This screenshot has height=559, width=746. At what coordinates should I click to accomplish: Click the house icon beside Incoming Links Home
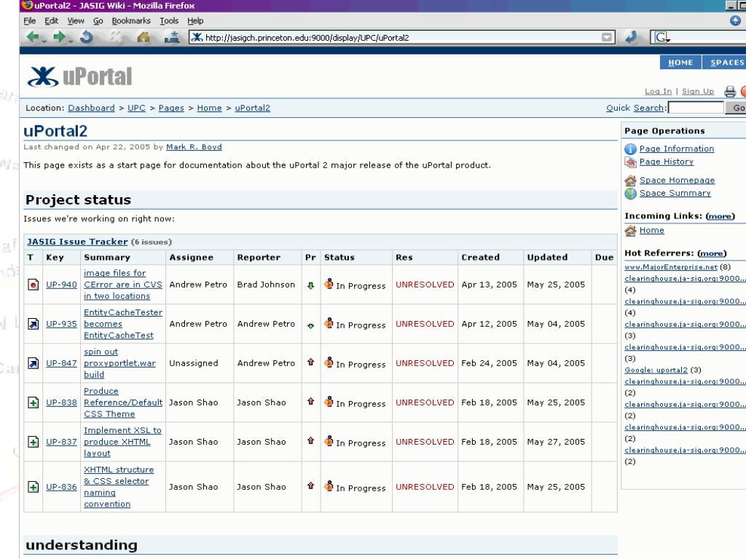630,231
